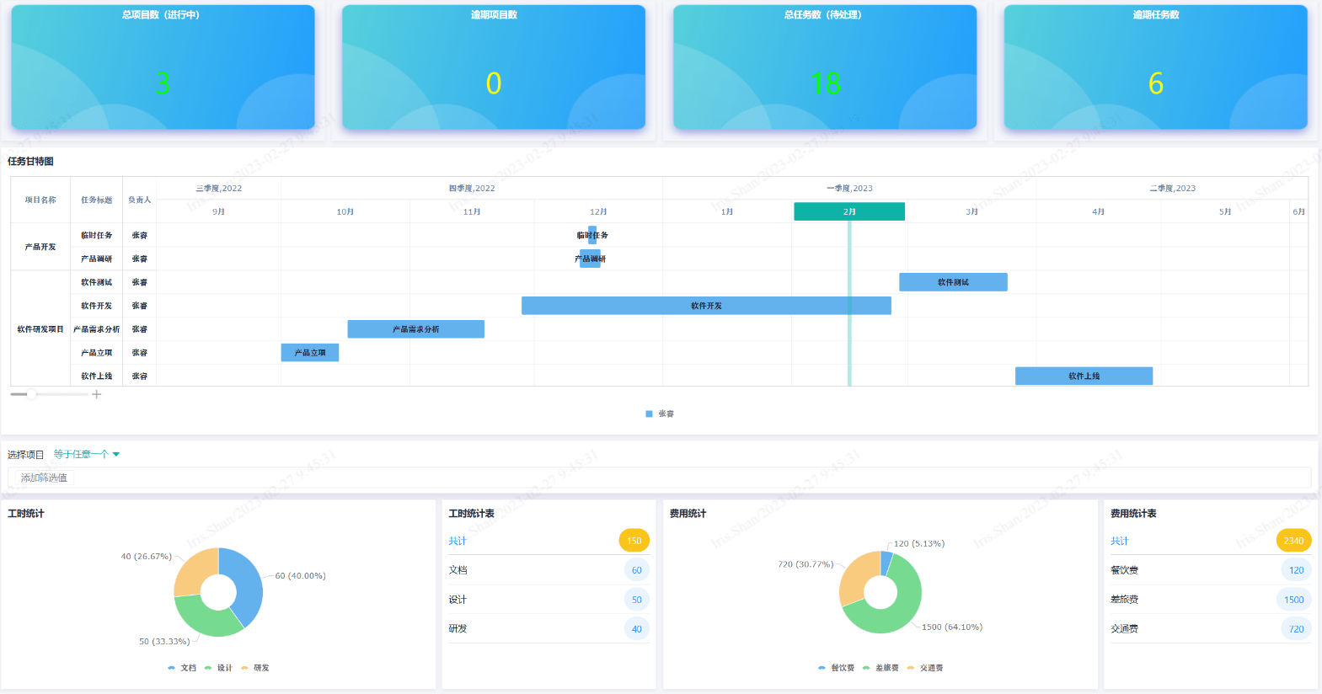The image size is (1322, 694).
Task: Click the 临时任务 Gantt bar in December
Action: (592, 235)
